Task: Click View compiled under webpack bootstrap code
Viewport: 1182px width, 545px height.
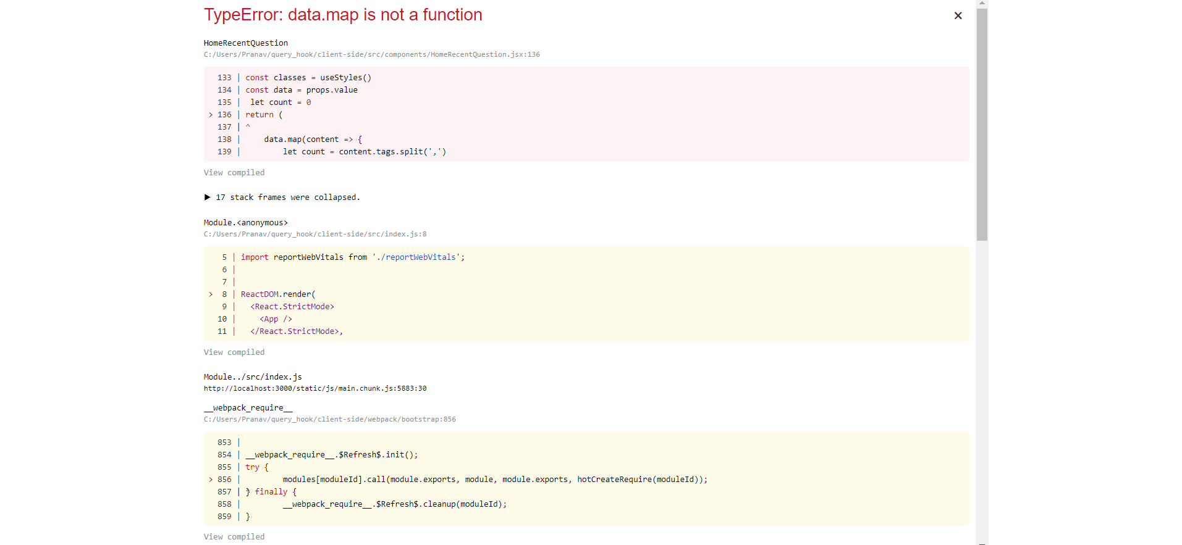Action: (234, 537)
